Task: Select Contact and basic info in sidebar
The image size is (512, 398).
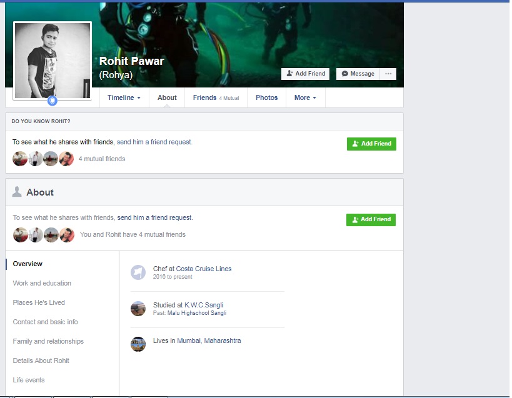Action: point(45,322)
